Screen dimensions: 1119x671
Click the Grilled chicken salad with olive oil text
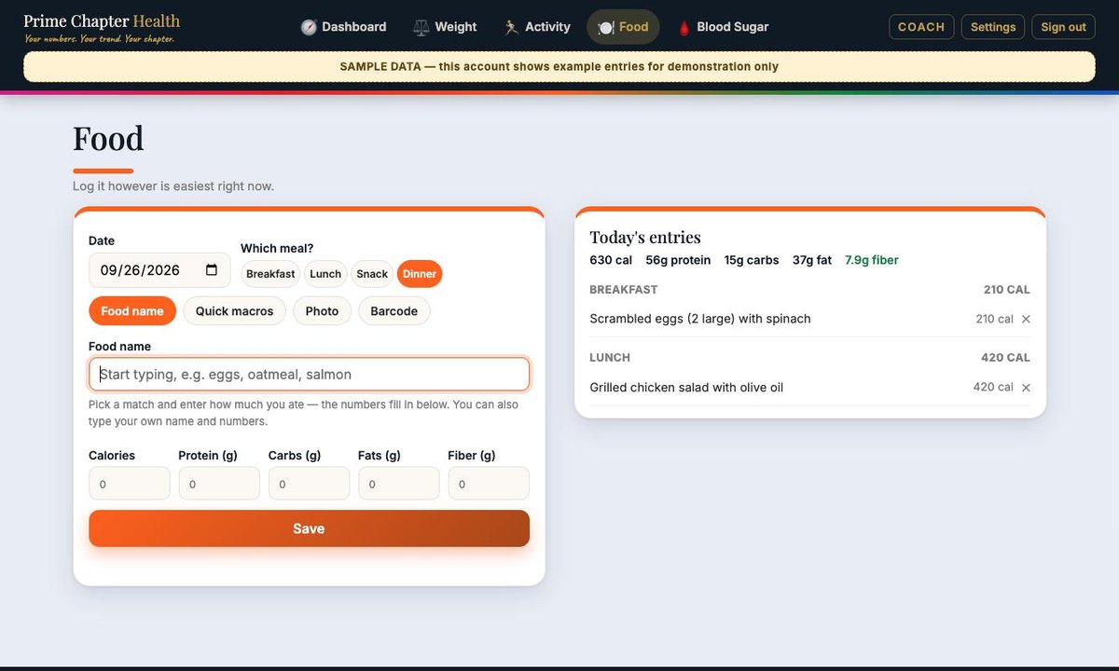coord(686,387)
